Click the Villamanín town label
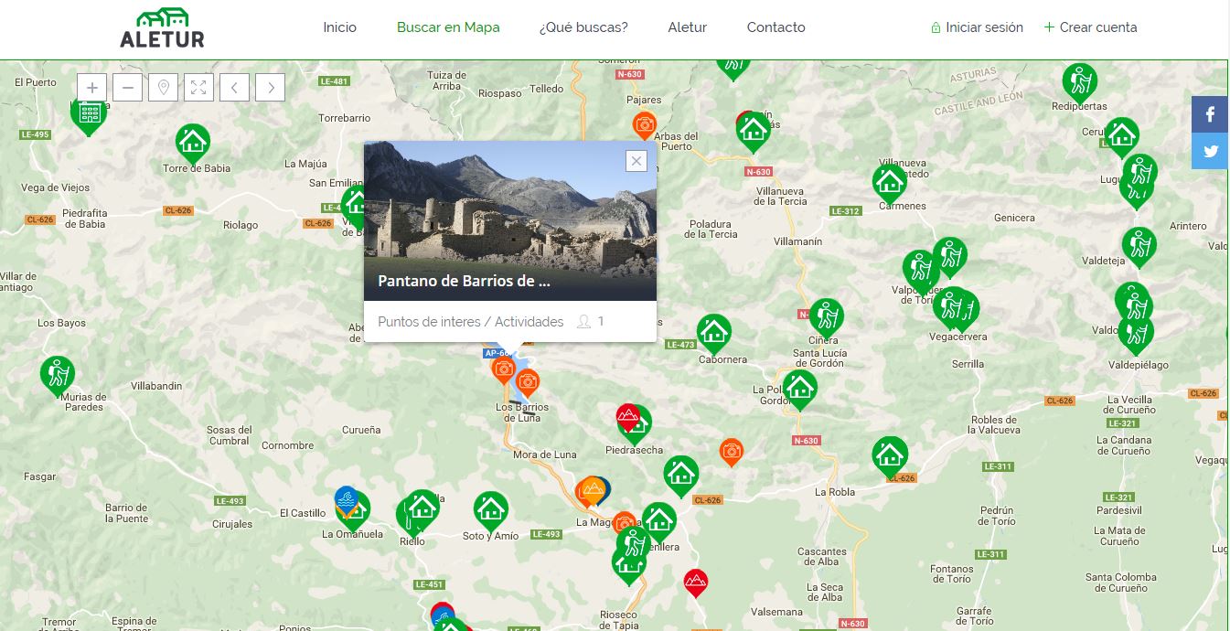This screenshot has width=1230, height=631. click(797, 241)
